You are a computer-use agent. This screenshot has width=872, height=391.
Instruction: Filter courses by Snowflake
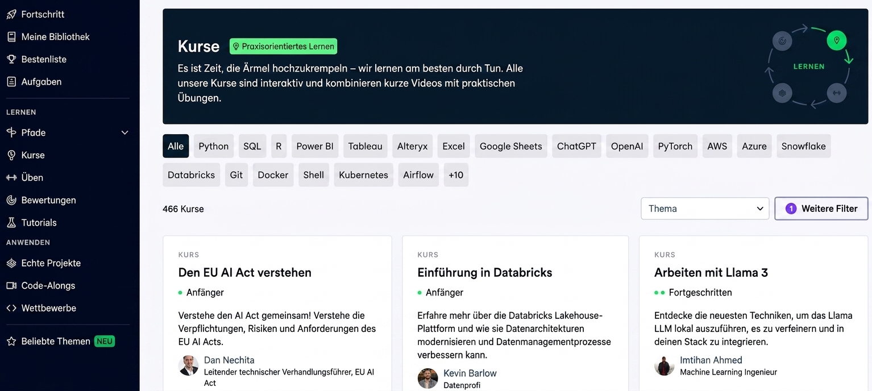click(804, 146)
